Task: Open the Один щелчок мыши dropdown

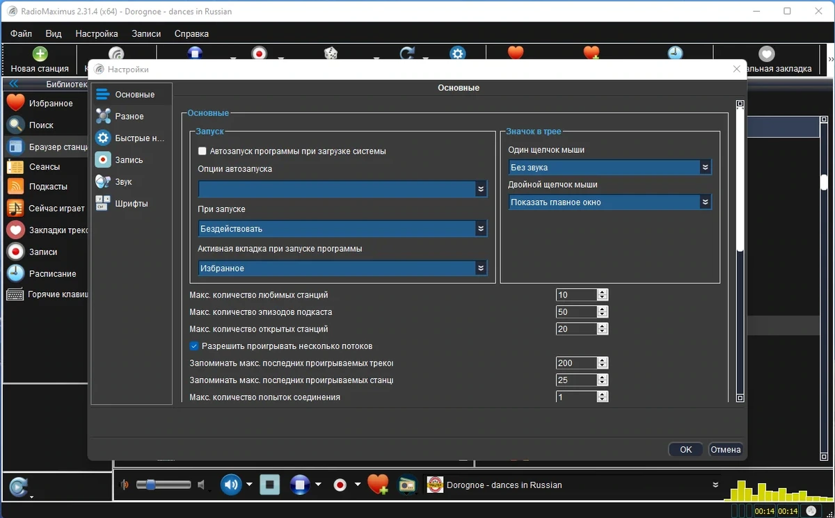Action: (610, 168)
